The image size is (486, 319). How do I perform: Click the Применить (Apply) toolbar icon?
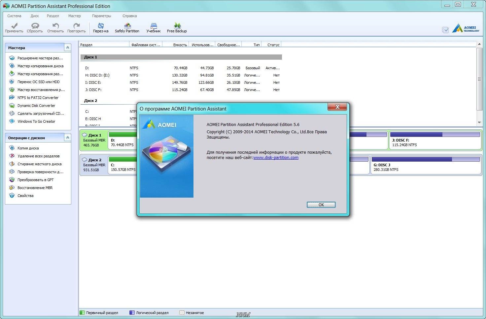coord(14,28)
